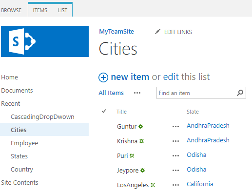252x193 pixels.
Task: Click the Cities page title
Action: click(x=118, y=49)
